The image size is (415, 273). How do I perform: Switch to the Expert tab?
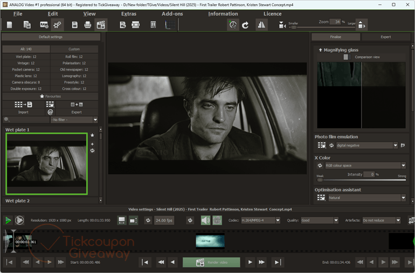(x=385, y=37)
